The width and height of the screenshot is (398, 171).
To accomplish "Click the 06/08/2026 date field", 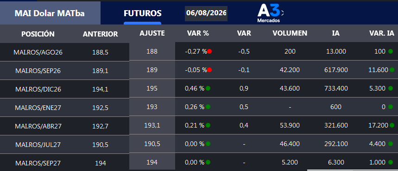I will [206, 13].
